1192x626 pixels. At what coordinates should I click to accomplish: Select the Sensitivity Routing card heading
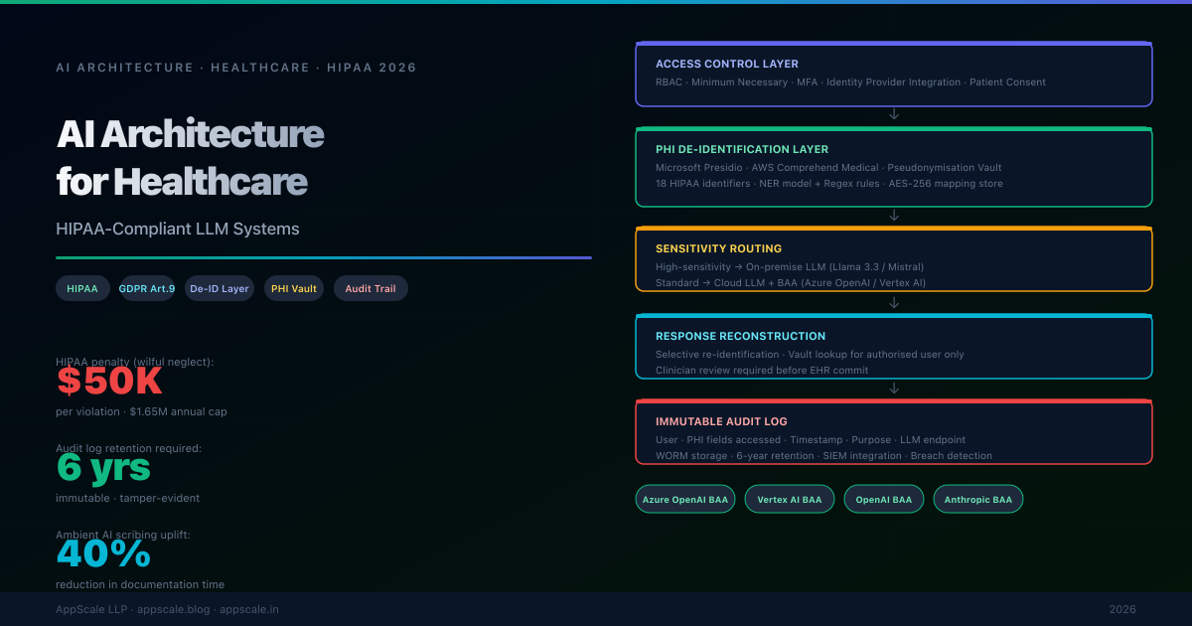tap(718, 248)
